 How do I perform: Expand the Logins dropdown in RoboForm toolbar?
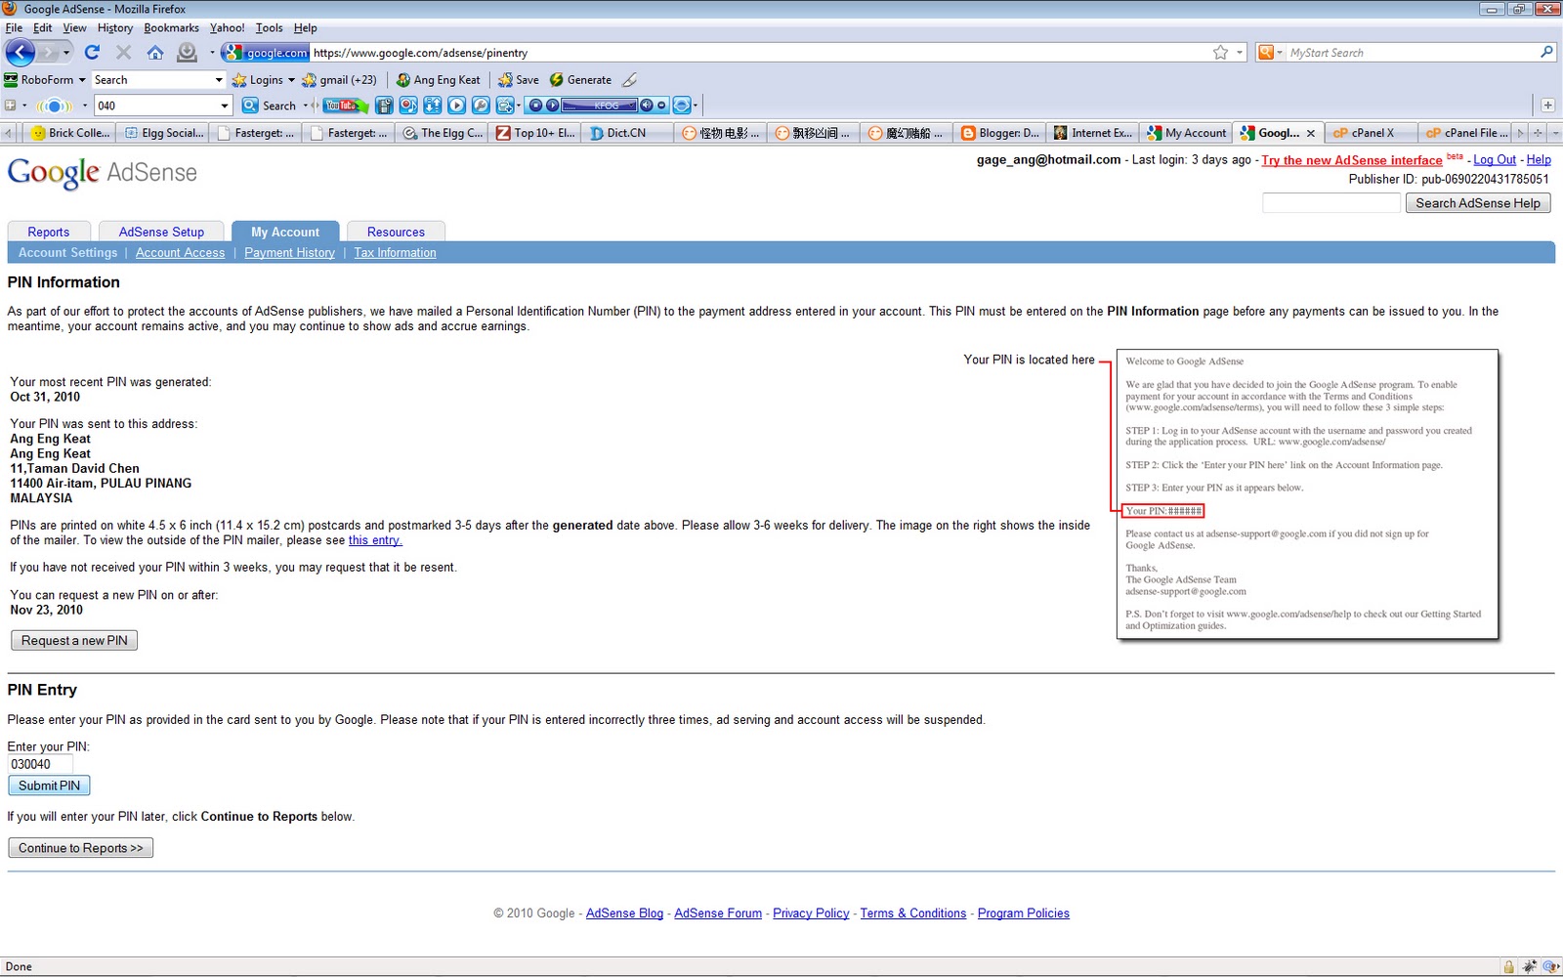290,80
